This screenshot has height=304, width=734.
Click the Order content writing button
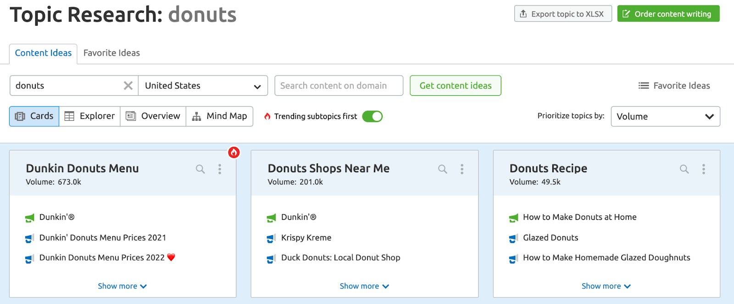pyautogui.click(x=668, y=14)
